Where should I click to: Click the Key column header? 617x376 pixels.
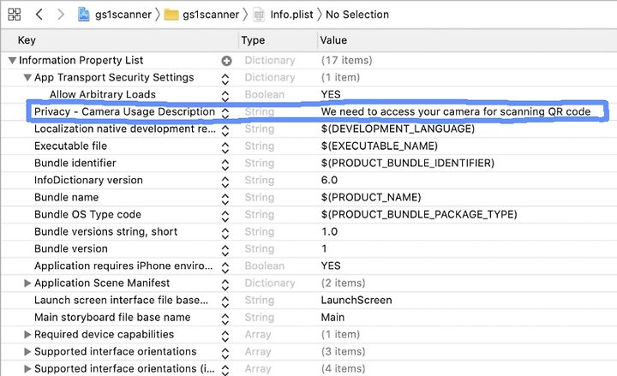[27, 40]
